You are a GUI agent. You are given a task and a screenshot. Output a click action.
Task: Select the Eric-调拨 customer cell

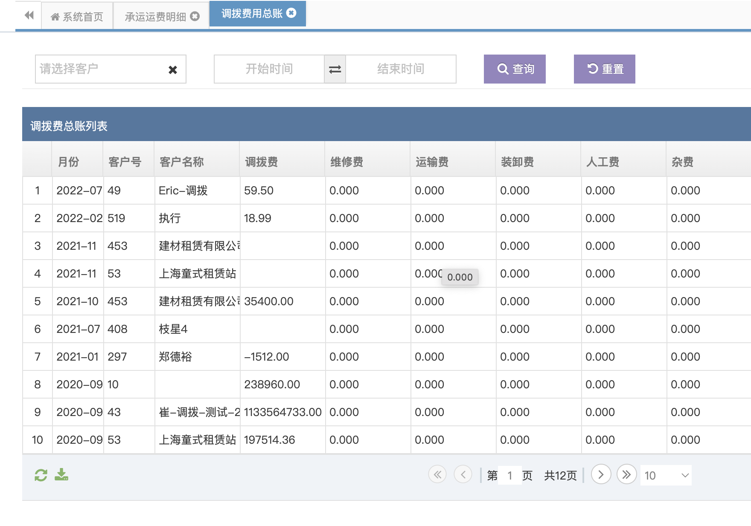[197, 191]
